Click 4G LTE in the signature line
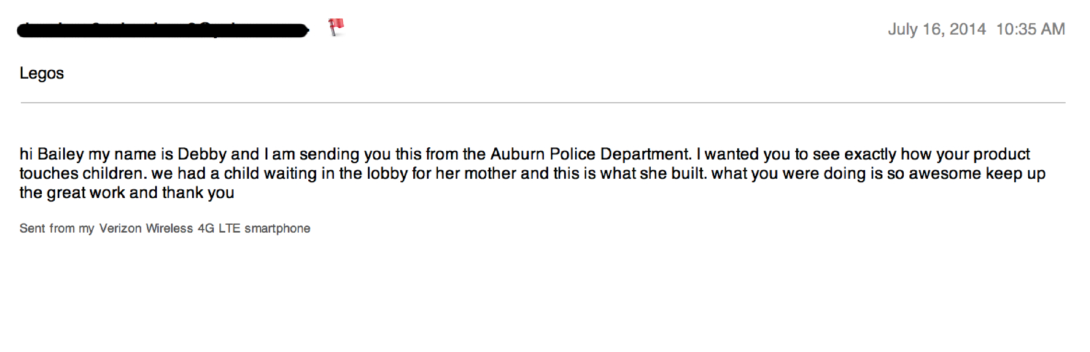The width and height of the screenshot is (1090, 352). (219, 228)
